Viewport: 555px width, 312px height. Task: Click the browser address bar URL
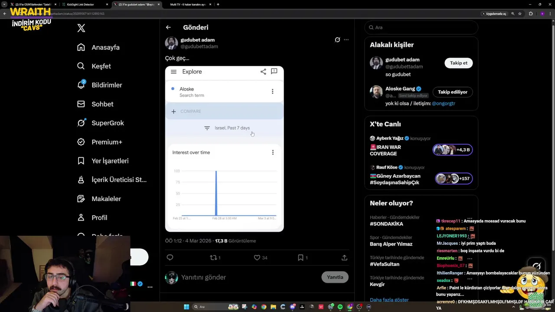247,13
